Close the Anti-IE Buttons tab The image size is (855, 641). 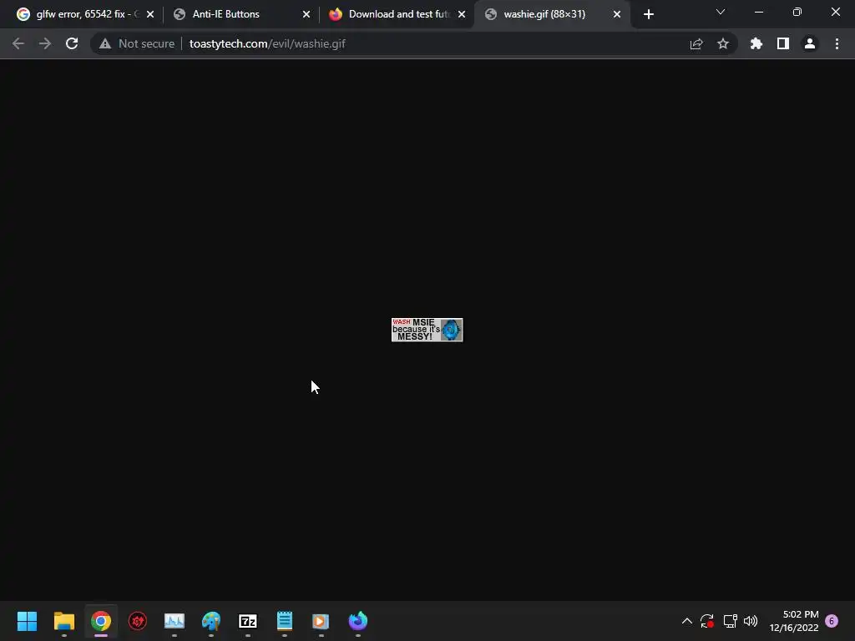(x=306, y=14)
